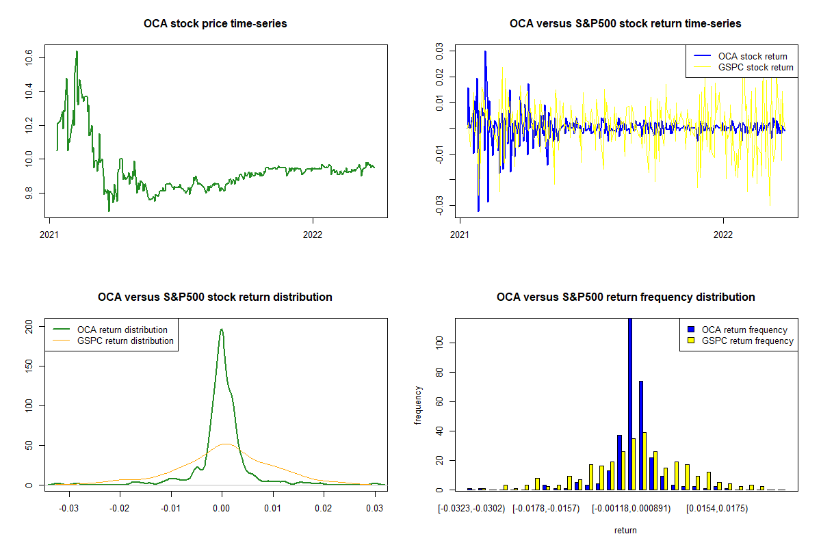Click the 2021 tick on the stock price chart
Screen dimensions: 821x547
click(x=49, y=232)
